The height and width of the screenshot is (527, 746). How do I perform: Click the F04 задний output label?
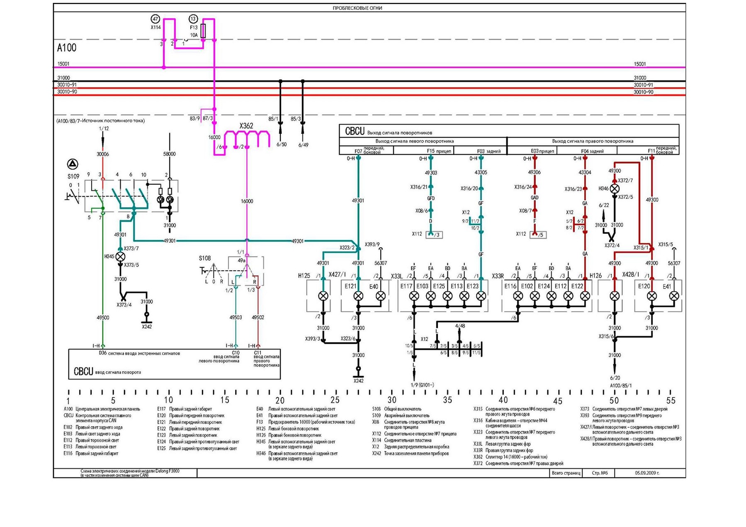592,151
